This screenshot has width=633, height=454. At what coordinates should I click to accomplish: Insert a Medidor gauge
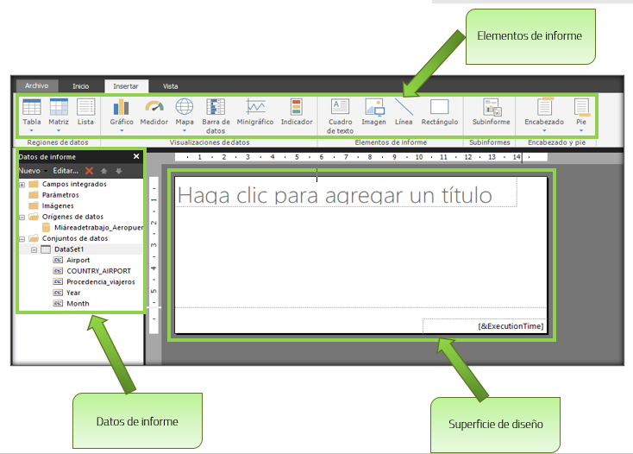point(154,112)
